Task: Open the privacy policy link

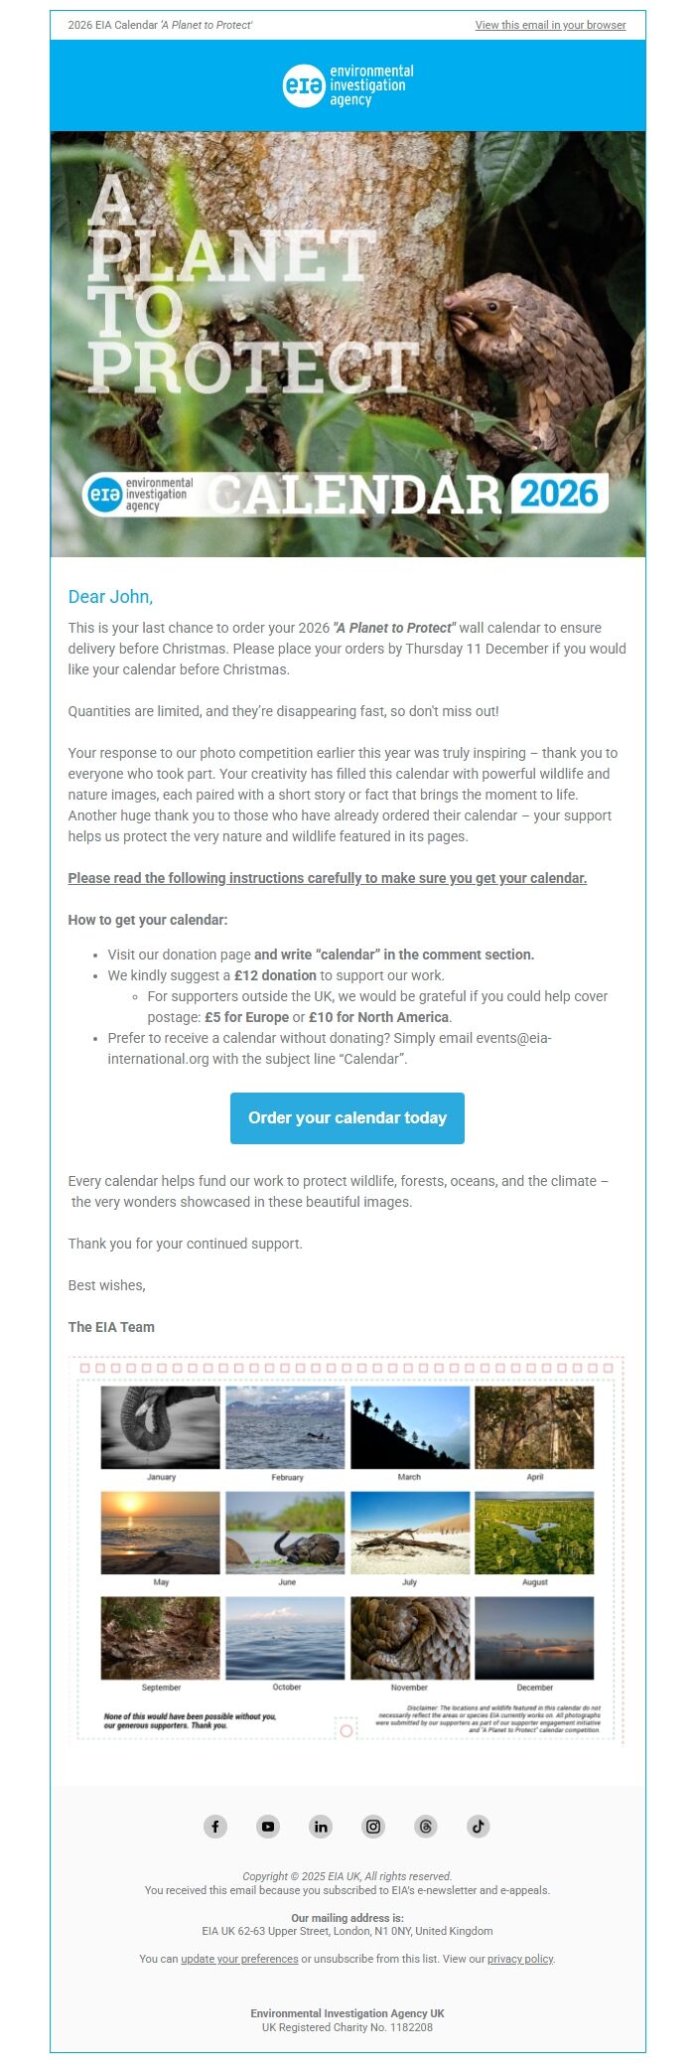Action: (519, 1959)
